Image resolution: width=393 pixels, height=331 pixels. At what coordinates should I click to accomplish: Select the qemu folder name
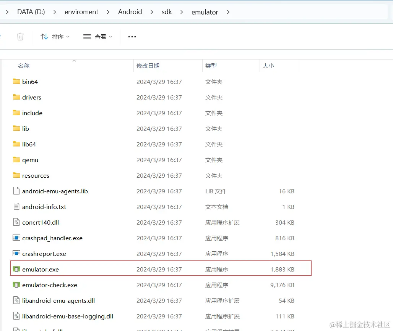click(30, 160)
